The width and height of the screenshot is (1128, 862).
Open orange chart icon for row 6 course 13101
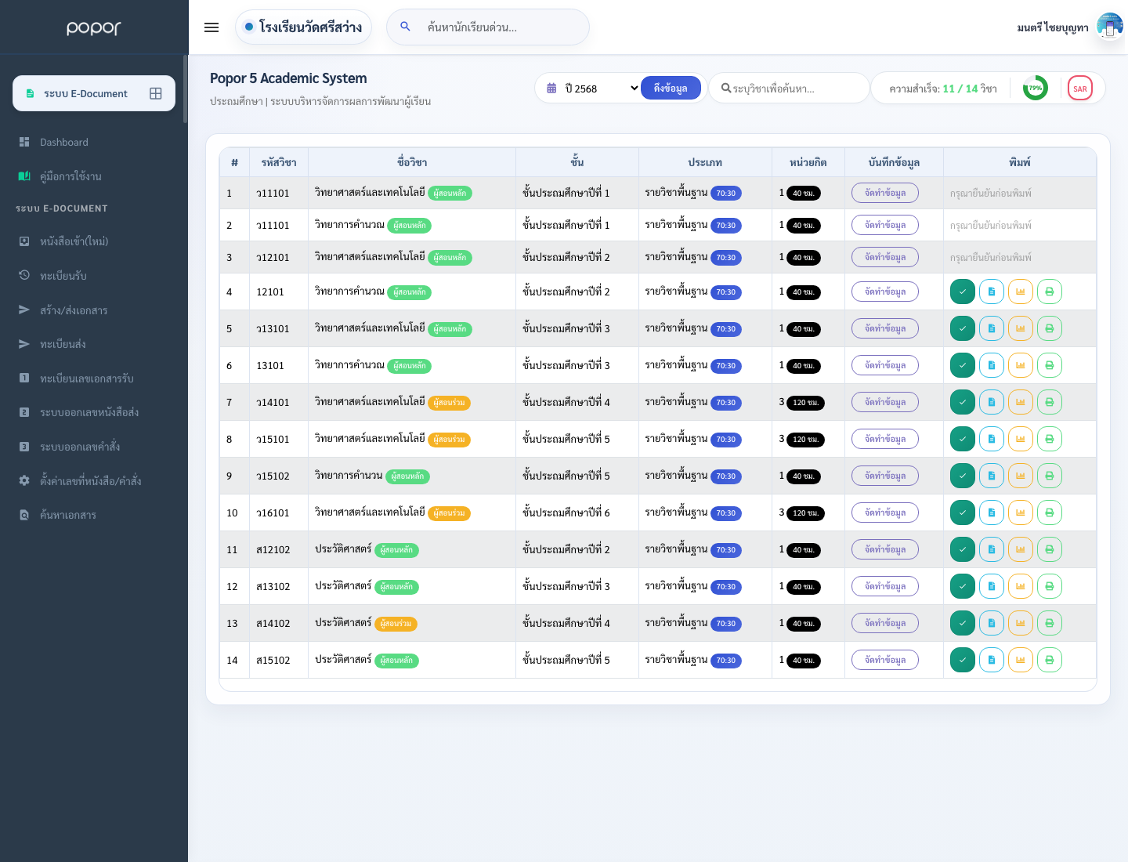tap(1021, 365)
